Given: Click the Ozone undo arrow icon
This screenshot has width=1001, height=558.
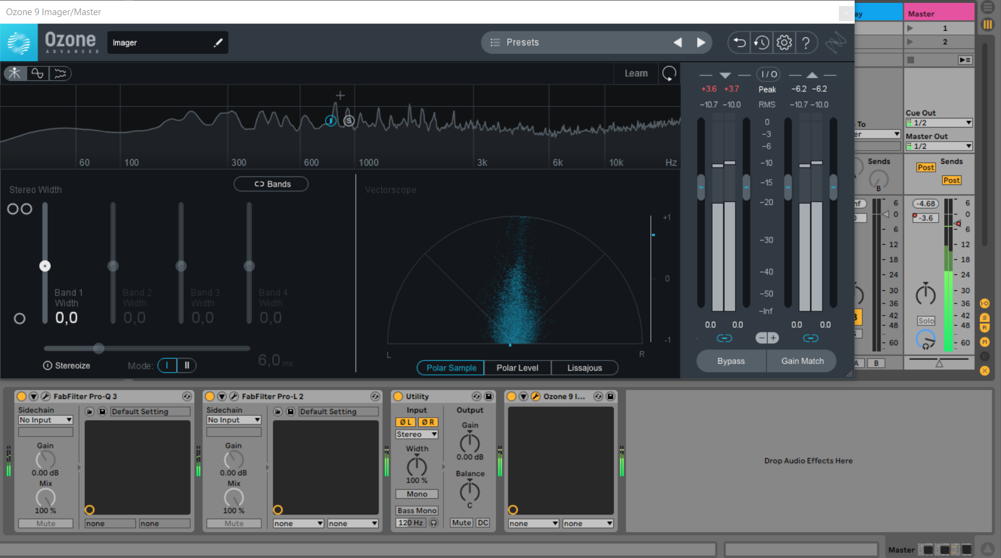Looking at the screenshot, I should (739, 42).
